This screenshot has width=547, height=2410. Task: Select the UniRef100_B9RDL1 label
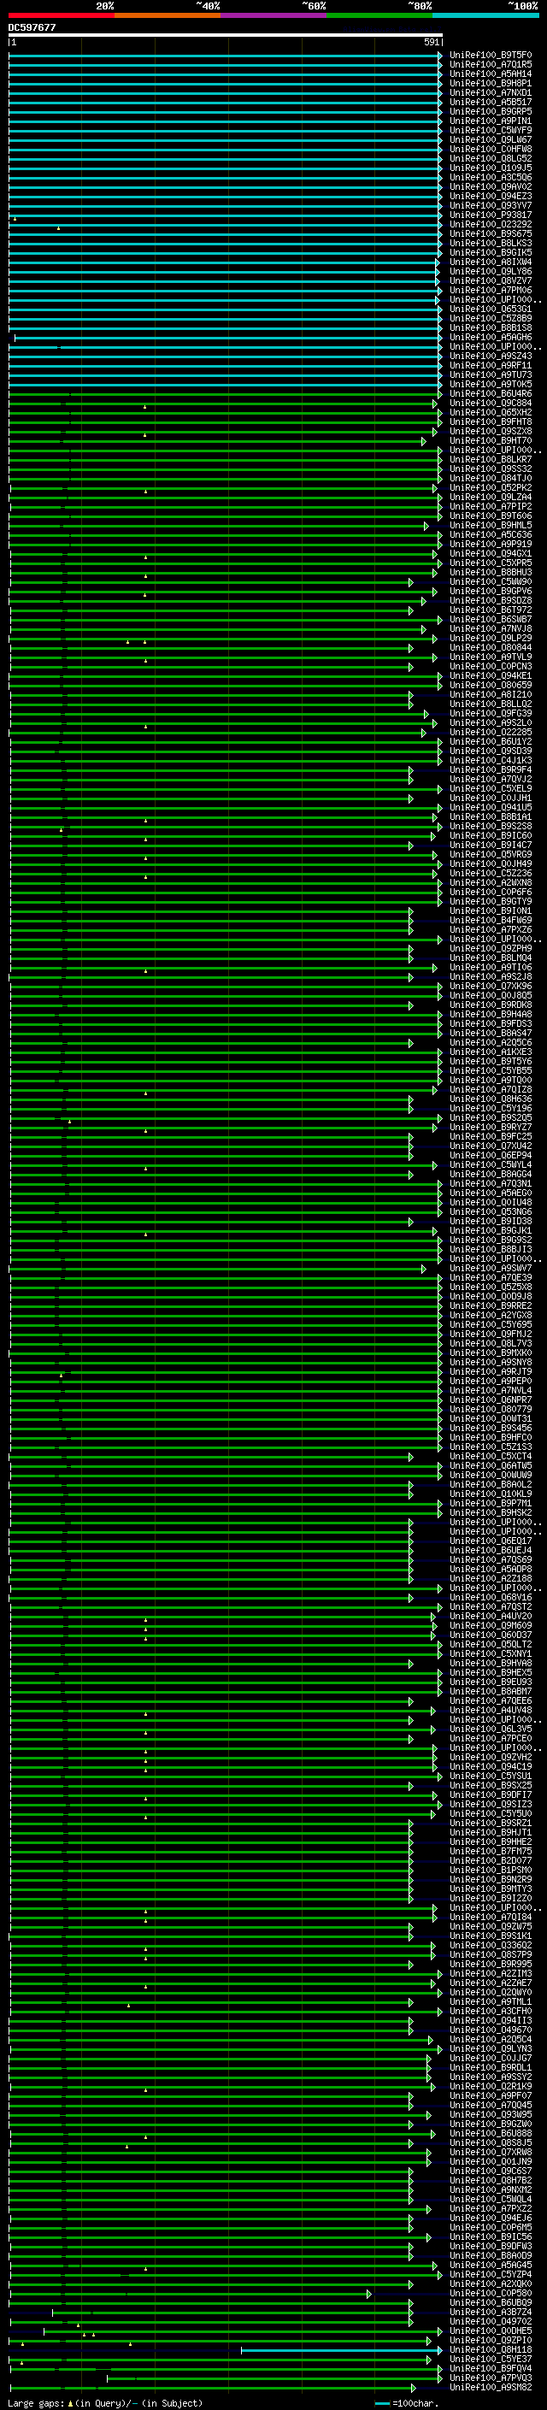(491, 2069)
